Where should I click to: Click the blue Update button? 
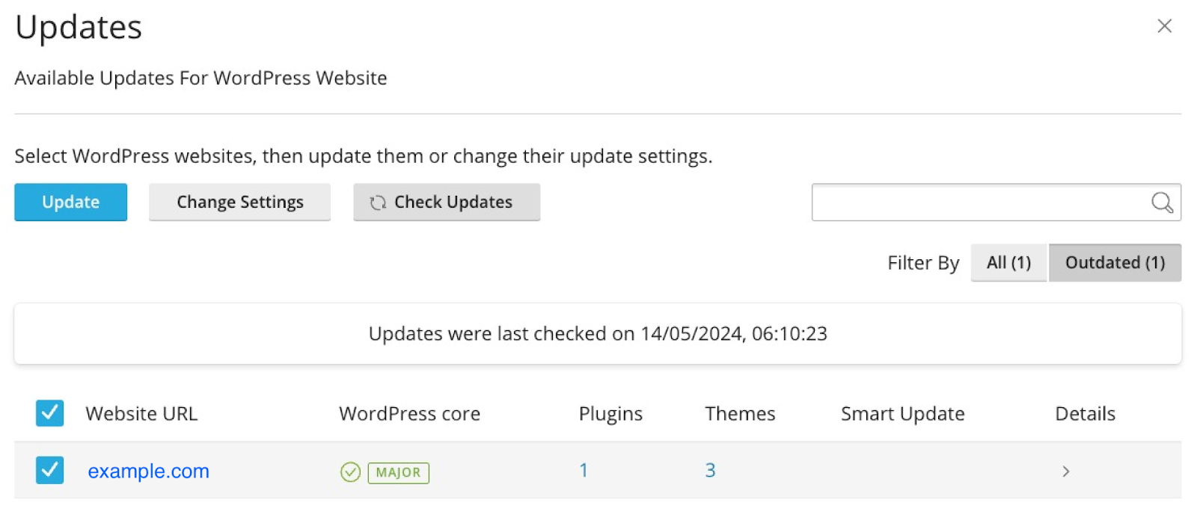click(71, 202)
